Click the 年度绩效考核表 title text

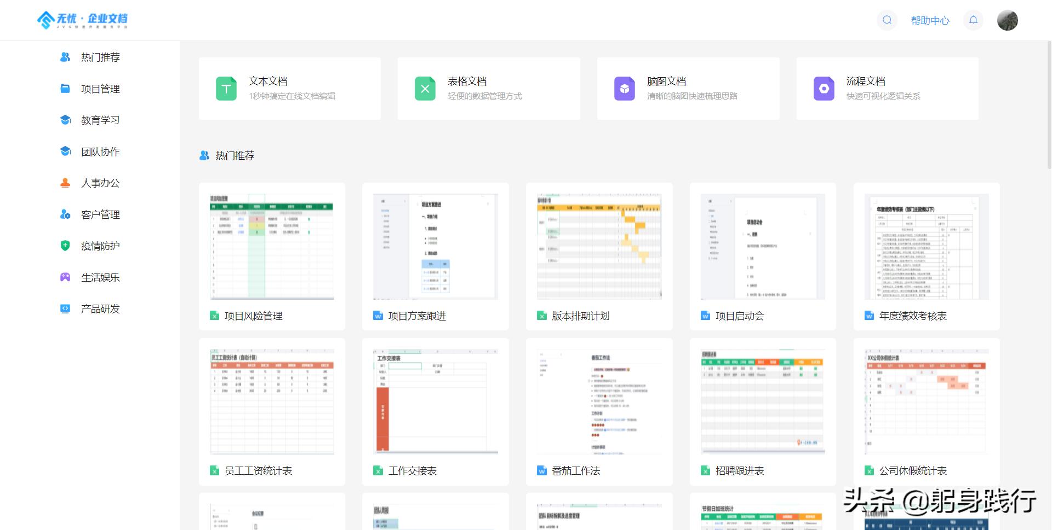pyautogui.click(x=913, y=316)
